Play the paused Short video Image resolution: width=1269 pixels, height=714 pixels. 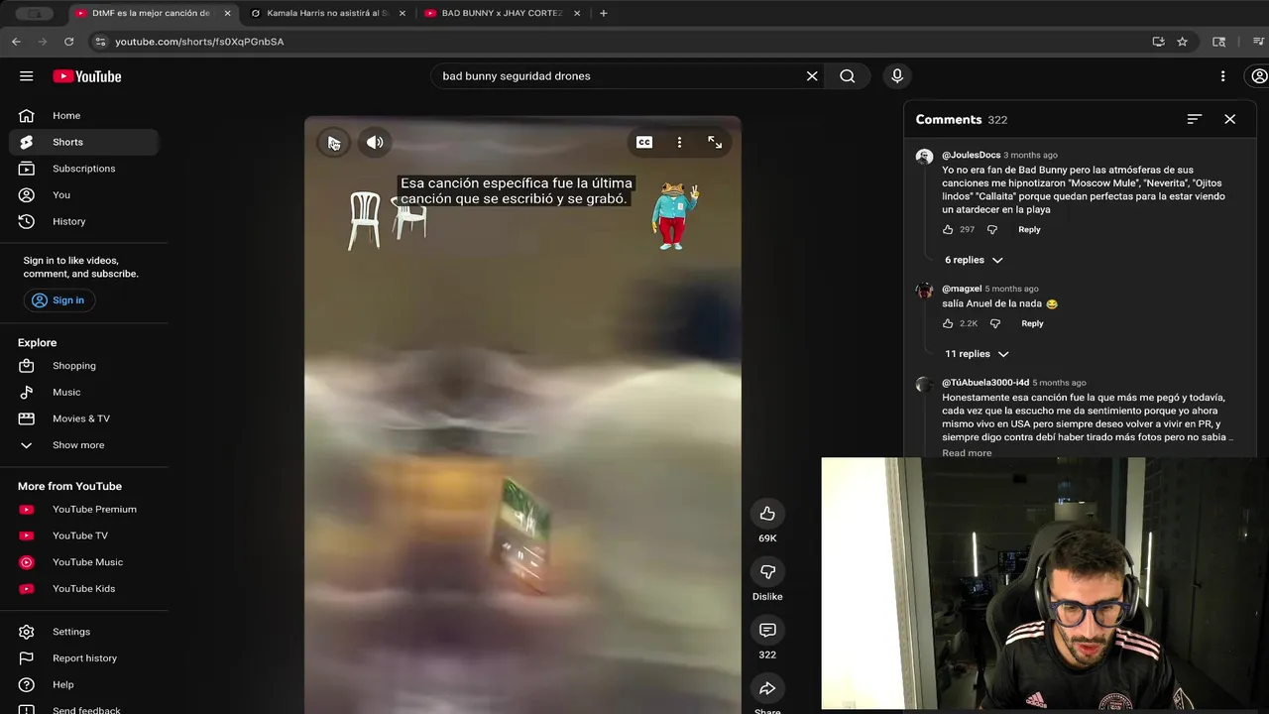click(334, 143)
